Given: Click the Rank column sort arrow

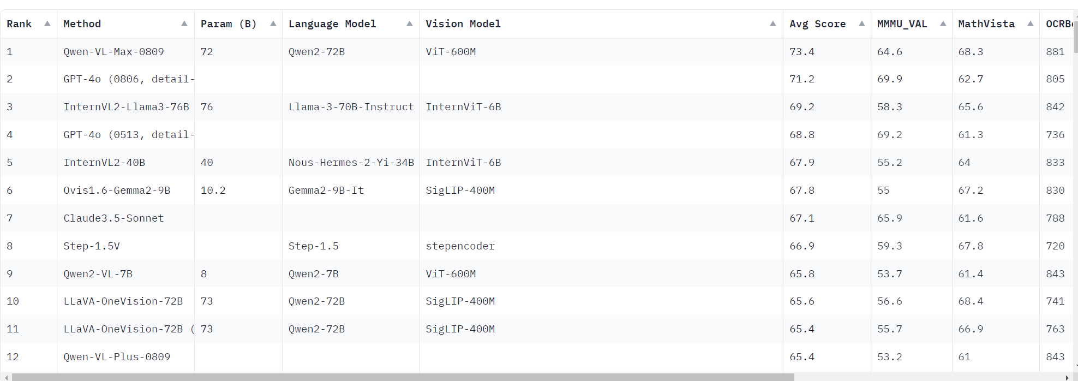Looking at the screenshot, I should 47,23.
